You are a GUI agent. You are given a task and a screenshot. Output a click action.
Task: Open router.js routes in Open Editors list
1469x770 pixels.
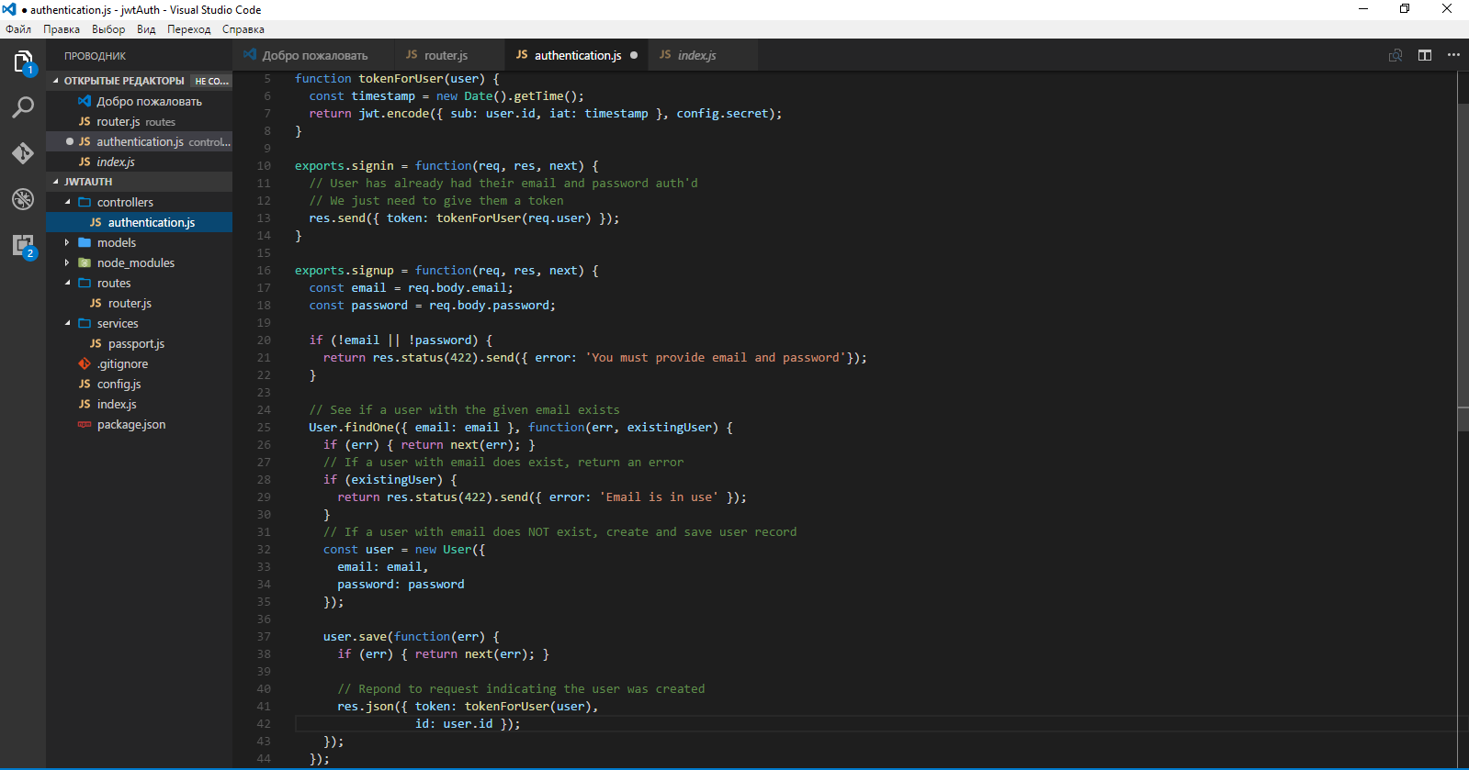point(139,121)
